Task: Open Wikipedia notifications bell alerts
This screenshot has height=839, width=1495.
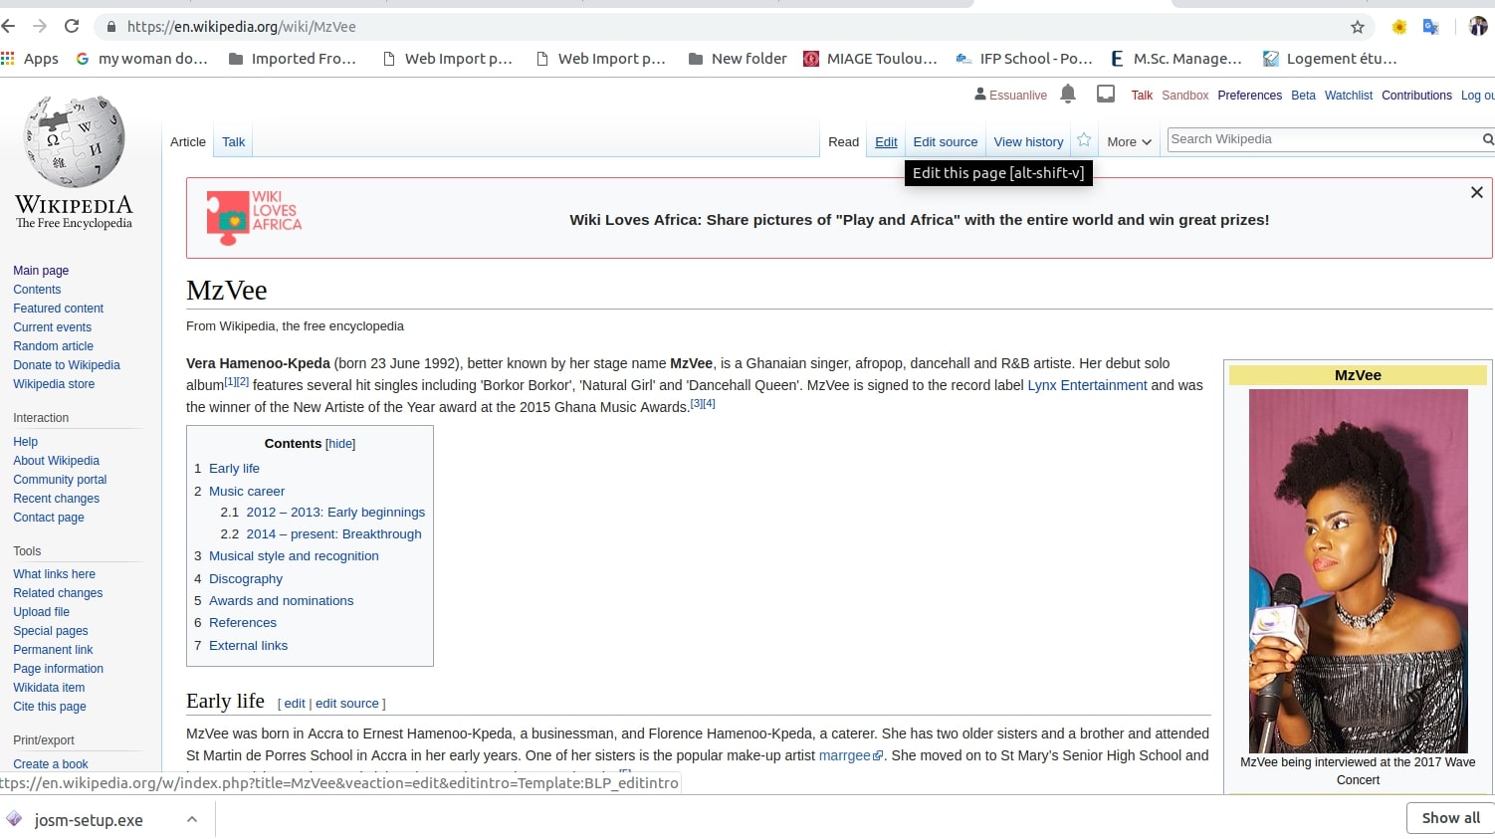Action: (1068, 94)
